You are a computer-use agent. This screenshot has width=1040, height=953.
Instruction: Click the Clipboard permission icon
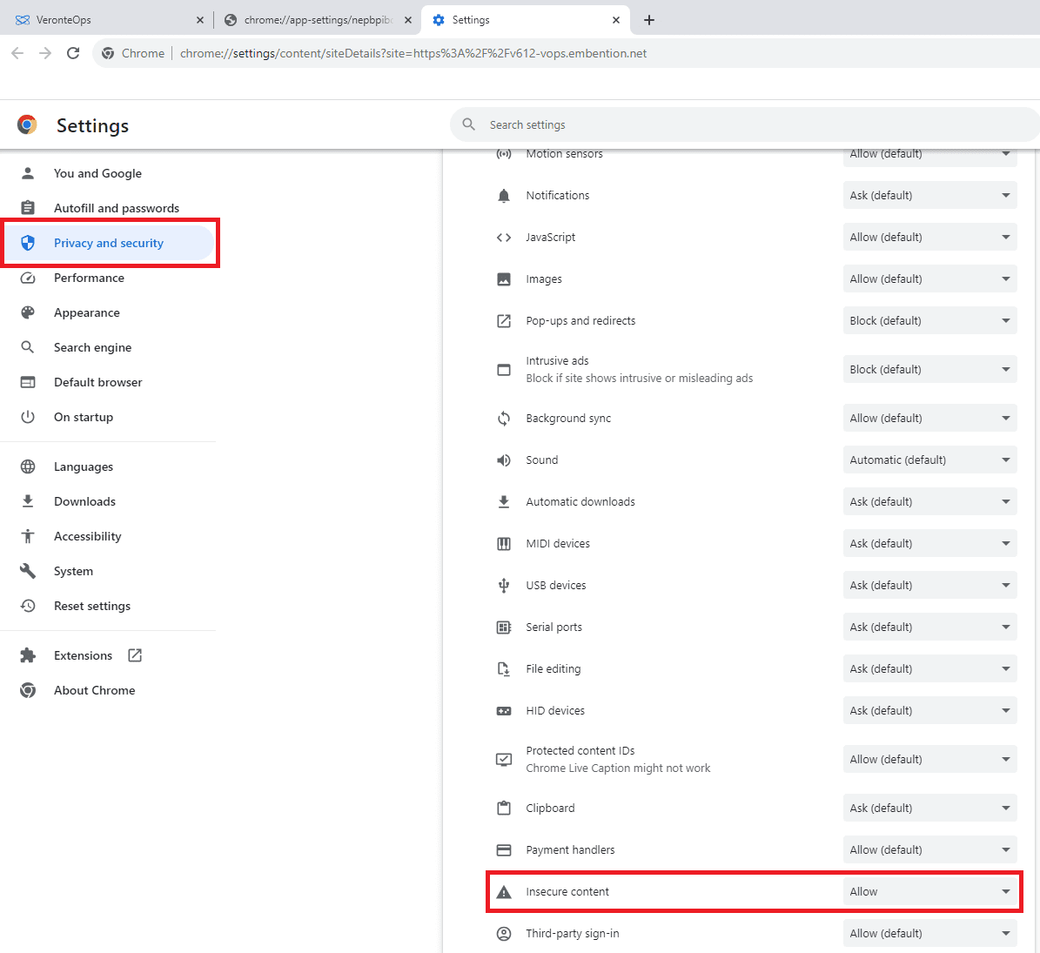504,809
